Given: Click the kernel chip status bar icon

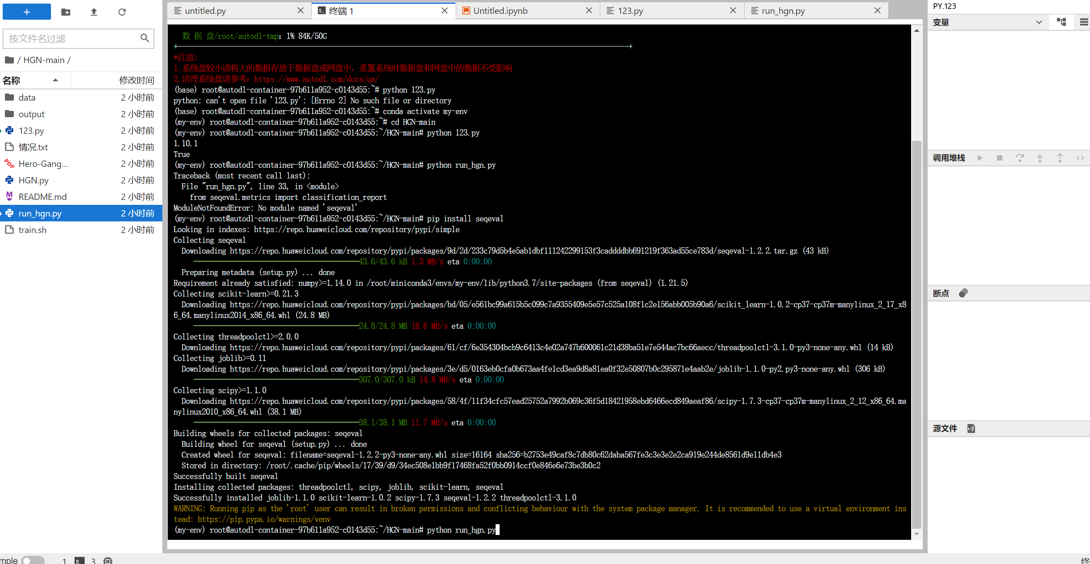Looking at the screenshot, I should (x=108, y=560).
